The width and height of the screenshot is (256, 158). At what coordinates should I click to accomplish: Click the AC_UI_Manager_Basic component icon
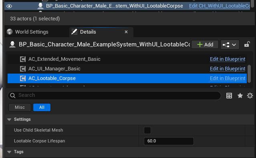23,69
